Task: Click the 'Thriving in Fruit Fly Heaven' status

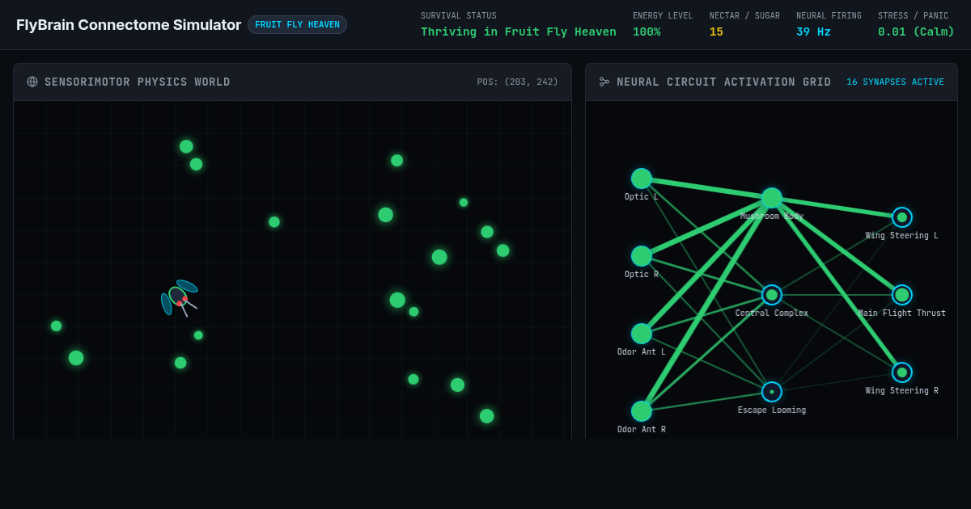Action: [x=519, y=32]
